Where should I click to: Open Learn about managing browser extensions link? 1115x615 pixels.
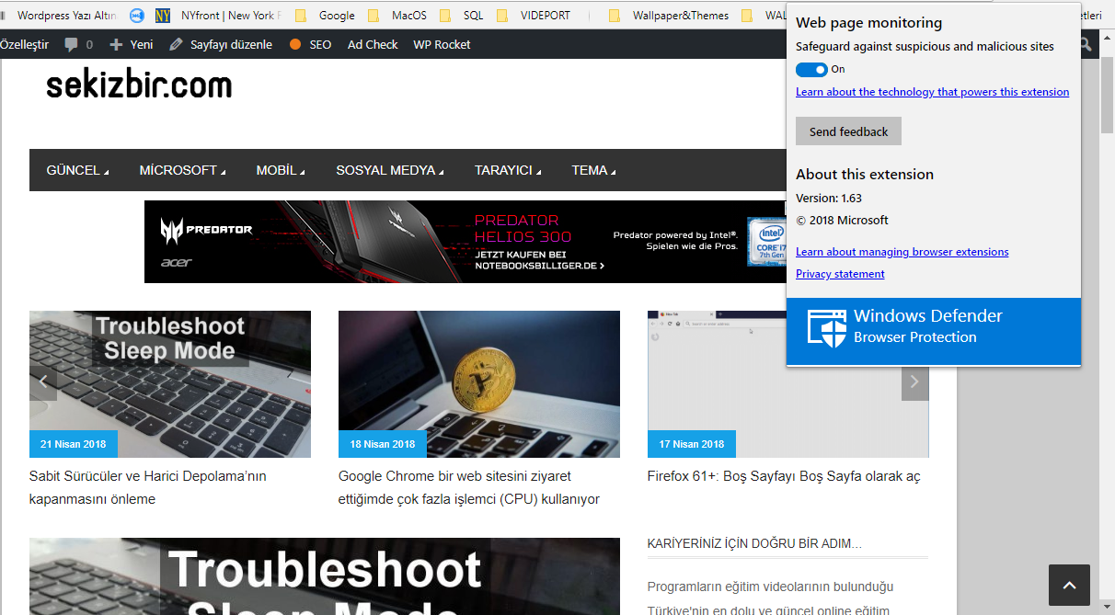pyautogui.click(x=902, y=252)
